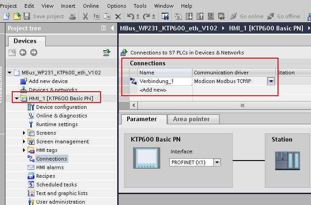
Task: Open Devices & networks tree item
Action: pos(53,90)
